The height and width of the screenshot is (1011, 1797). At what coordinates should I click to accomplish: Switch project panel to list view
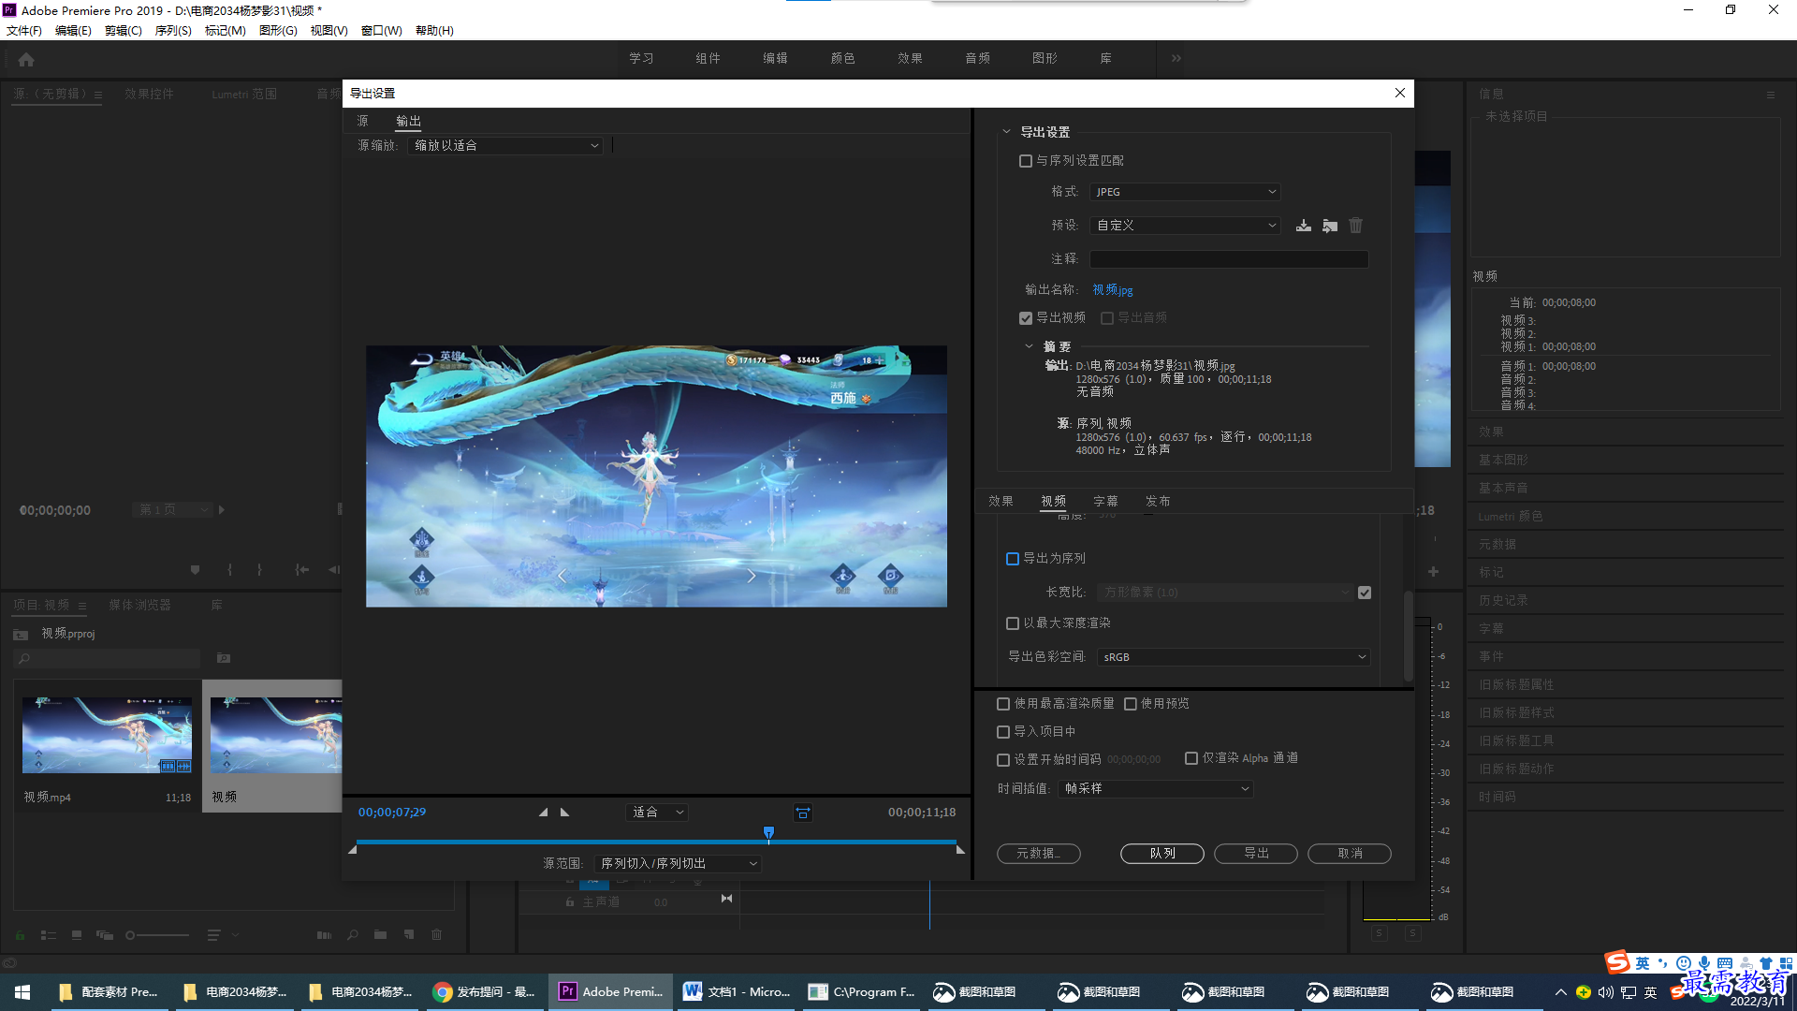click(49, 935)
